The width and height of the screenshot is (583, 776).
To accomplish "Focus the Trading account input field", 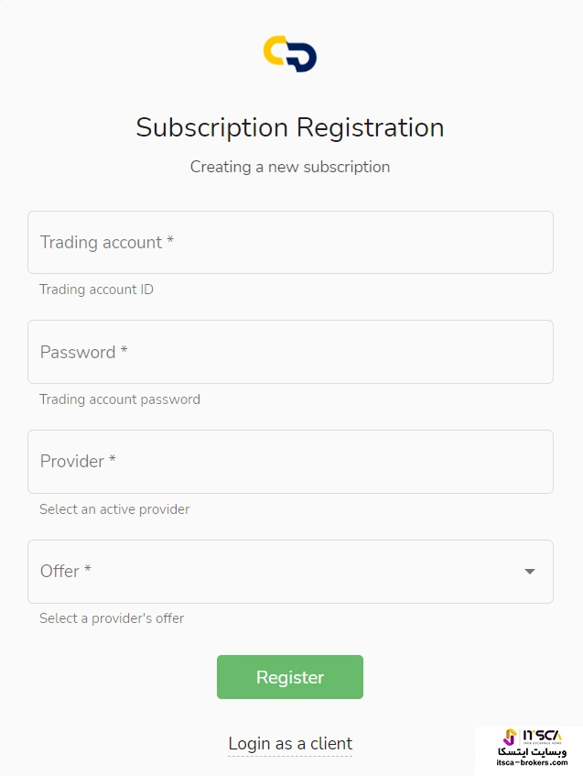I will 290,243.
